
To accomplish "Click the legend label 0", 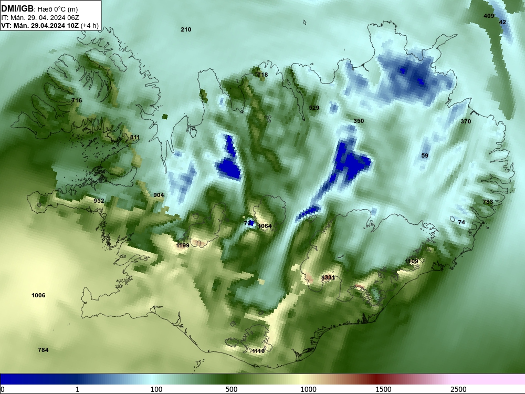I will pyautogui.click(x=3, y=389).
